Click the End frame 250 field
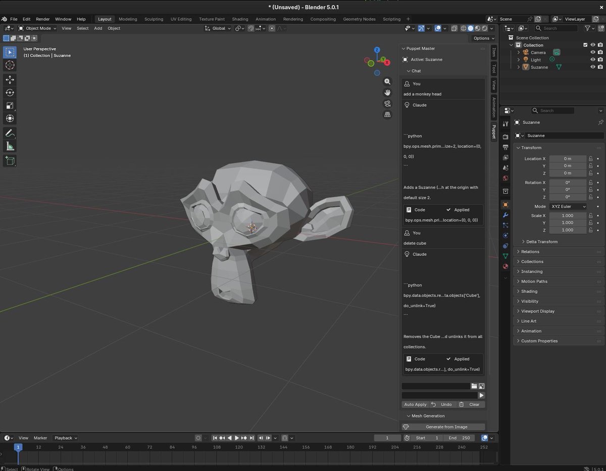 pyautogui.click(x=459, y=438)
